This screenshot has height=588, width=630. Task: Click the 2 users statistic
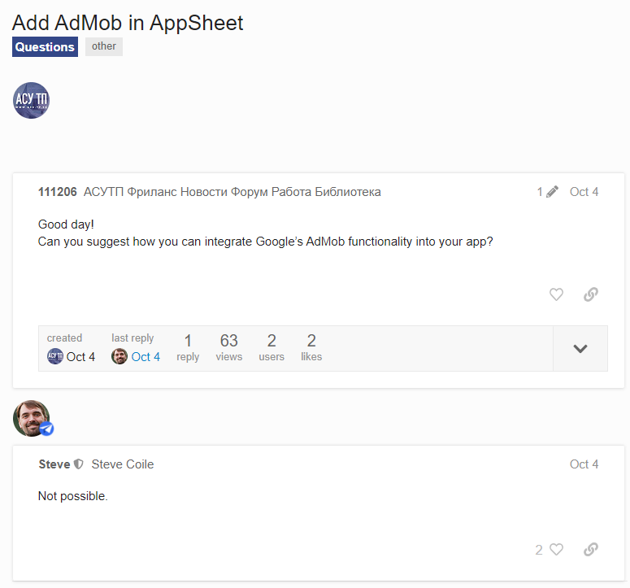pos(272,348)
